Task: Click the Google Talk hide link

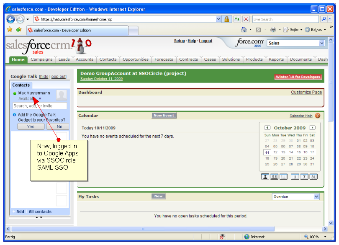Action: pos(44,77)
